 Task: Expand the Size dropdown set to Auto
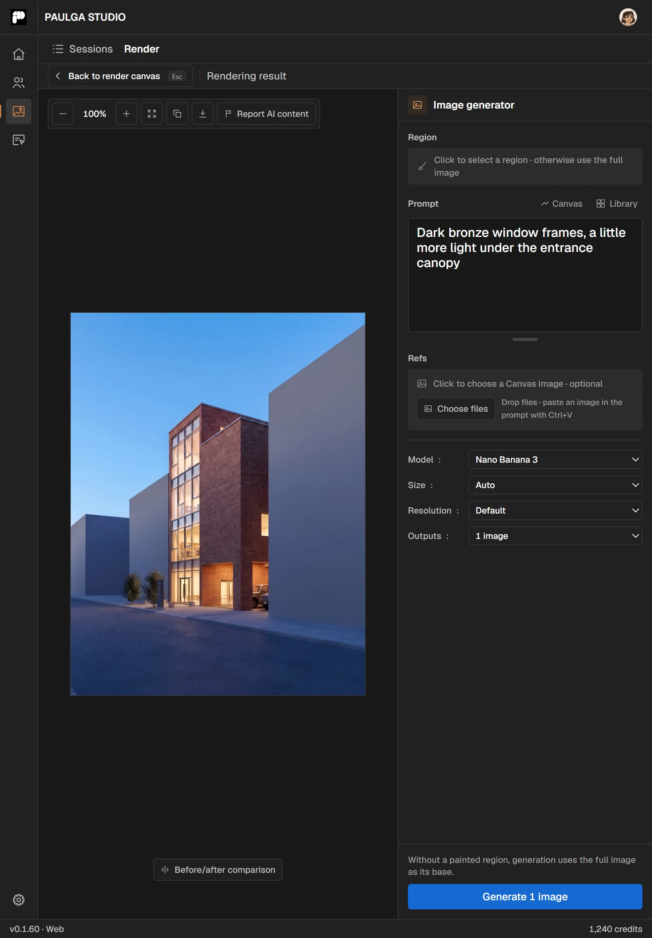555,485
